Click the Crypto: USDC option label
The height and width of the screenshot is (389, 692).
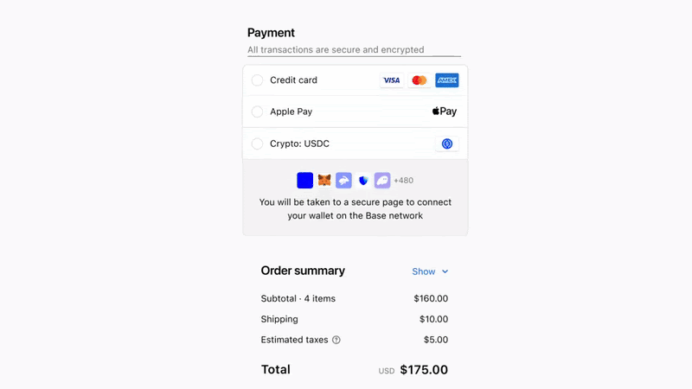click(x=299, y=143)
